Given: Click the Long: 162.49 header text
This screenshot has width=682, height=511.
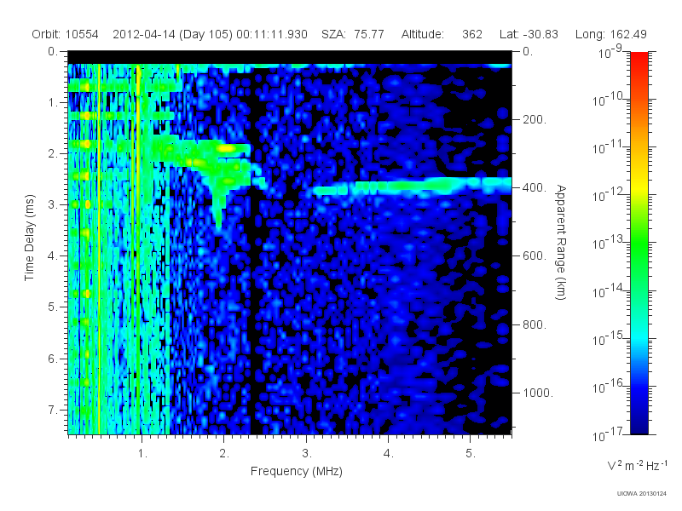Looking at the screenshot, I should 611,34.
